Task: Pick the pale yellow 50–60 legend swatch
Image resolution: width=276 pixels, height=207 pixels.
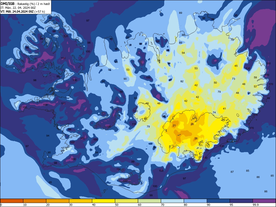Action: 126,201
